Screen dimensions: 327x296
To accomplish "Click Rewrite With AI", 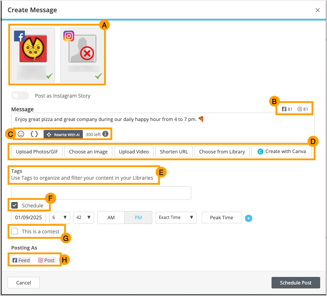I will click(x=63, y=134).
